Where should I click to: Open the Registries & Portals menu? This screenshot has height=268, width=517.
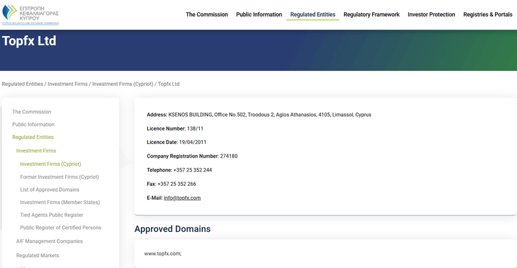point(488,14)
